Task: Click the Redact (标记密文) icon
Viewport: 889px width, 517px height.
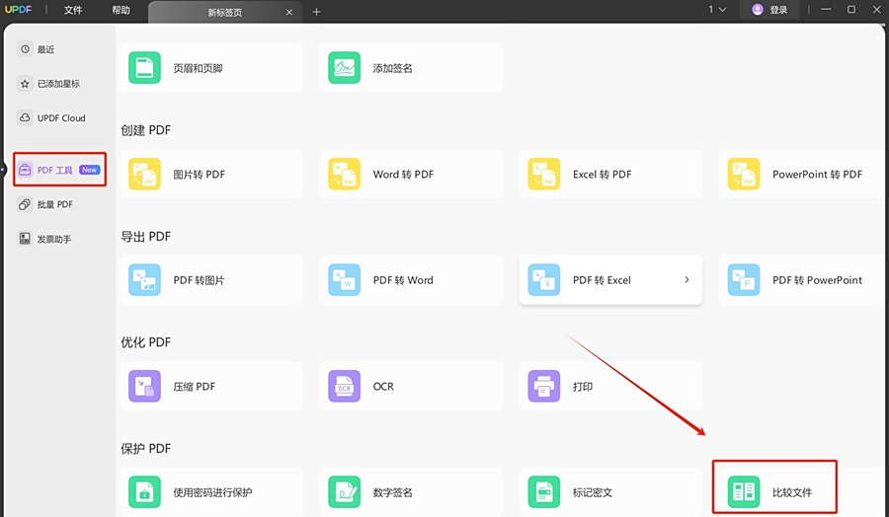Action: tap(543, 492)
